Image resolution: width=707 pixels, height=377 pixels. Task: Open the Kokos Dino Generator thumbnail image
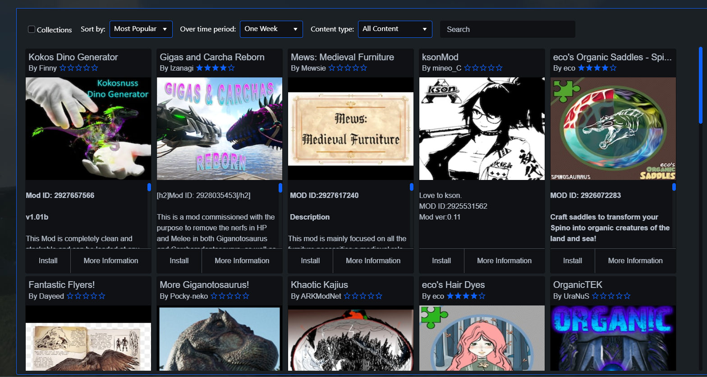pos(88,129)
